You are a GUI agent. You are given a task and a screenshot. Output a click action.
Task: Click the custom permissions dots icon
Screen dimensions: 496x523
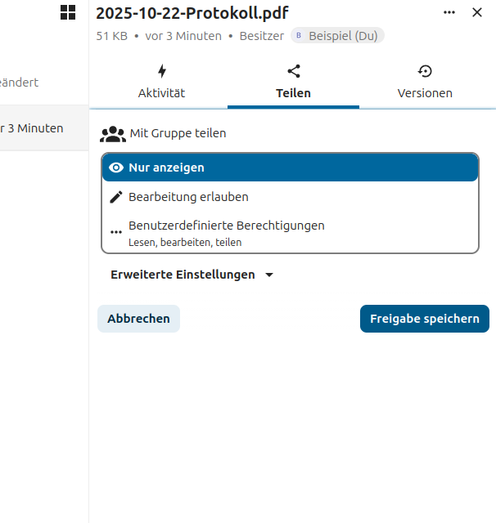click(x=116, y=232)
